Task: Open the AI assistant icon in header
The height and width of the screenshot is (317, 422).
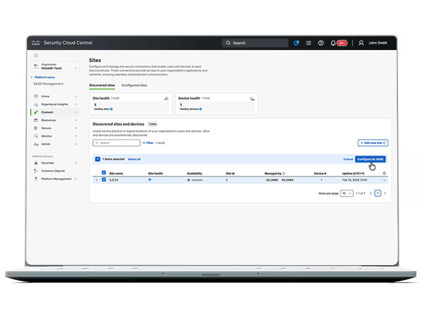Action: point(296,43)
